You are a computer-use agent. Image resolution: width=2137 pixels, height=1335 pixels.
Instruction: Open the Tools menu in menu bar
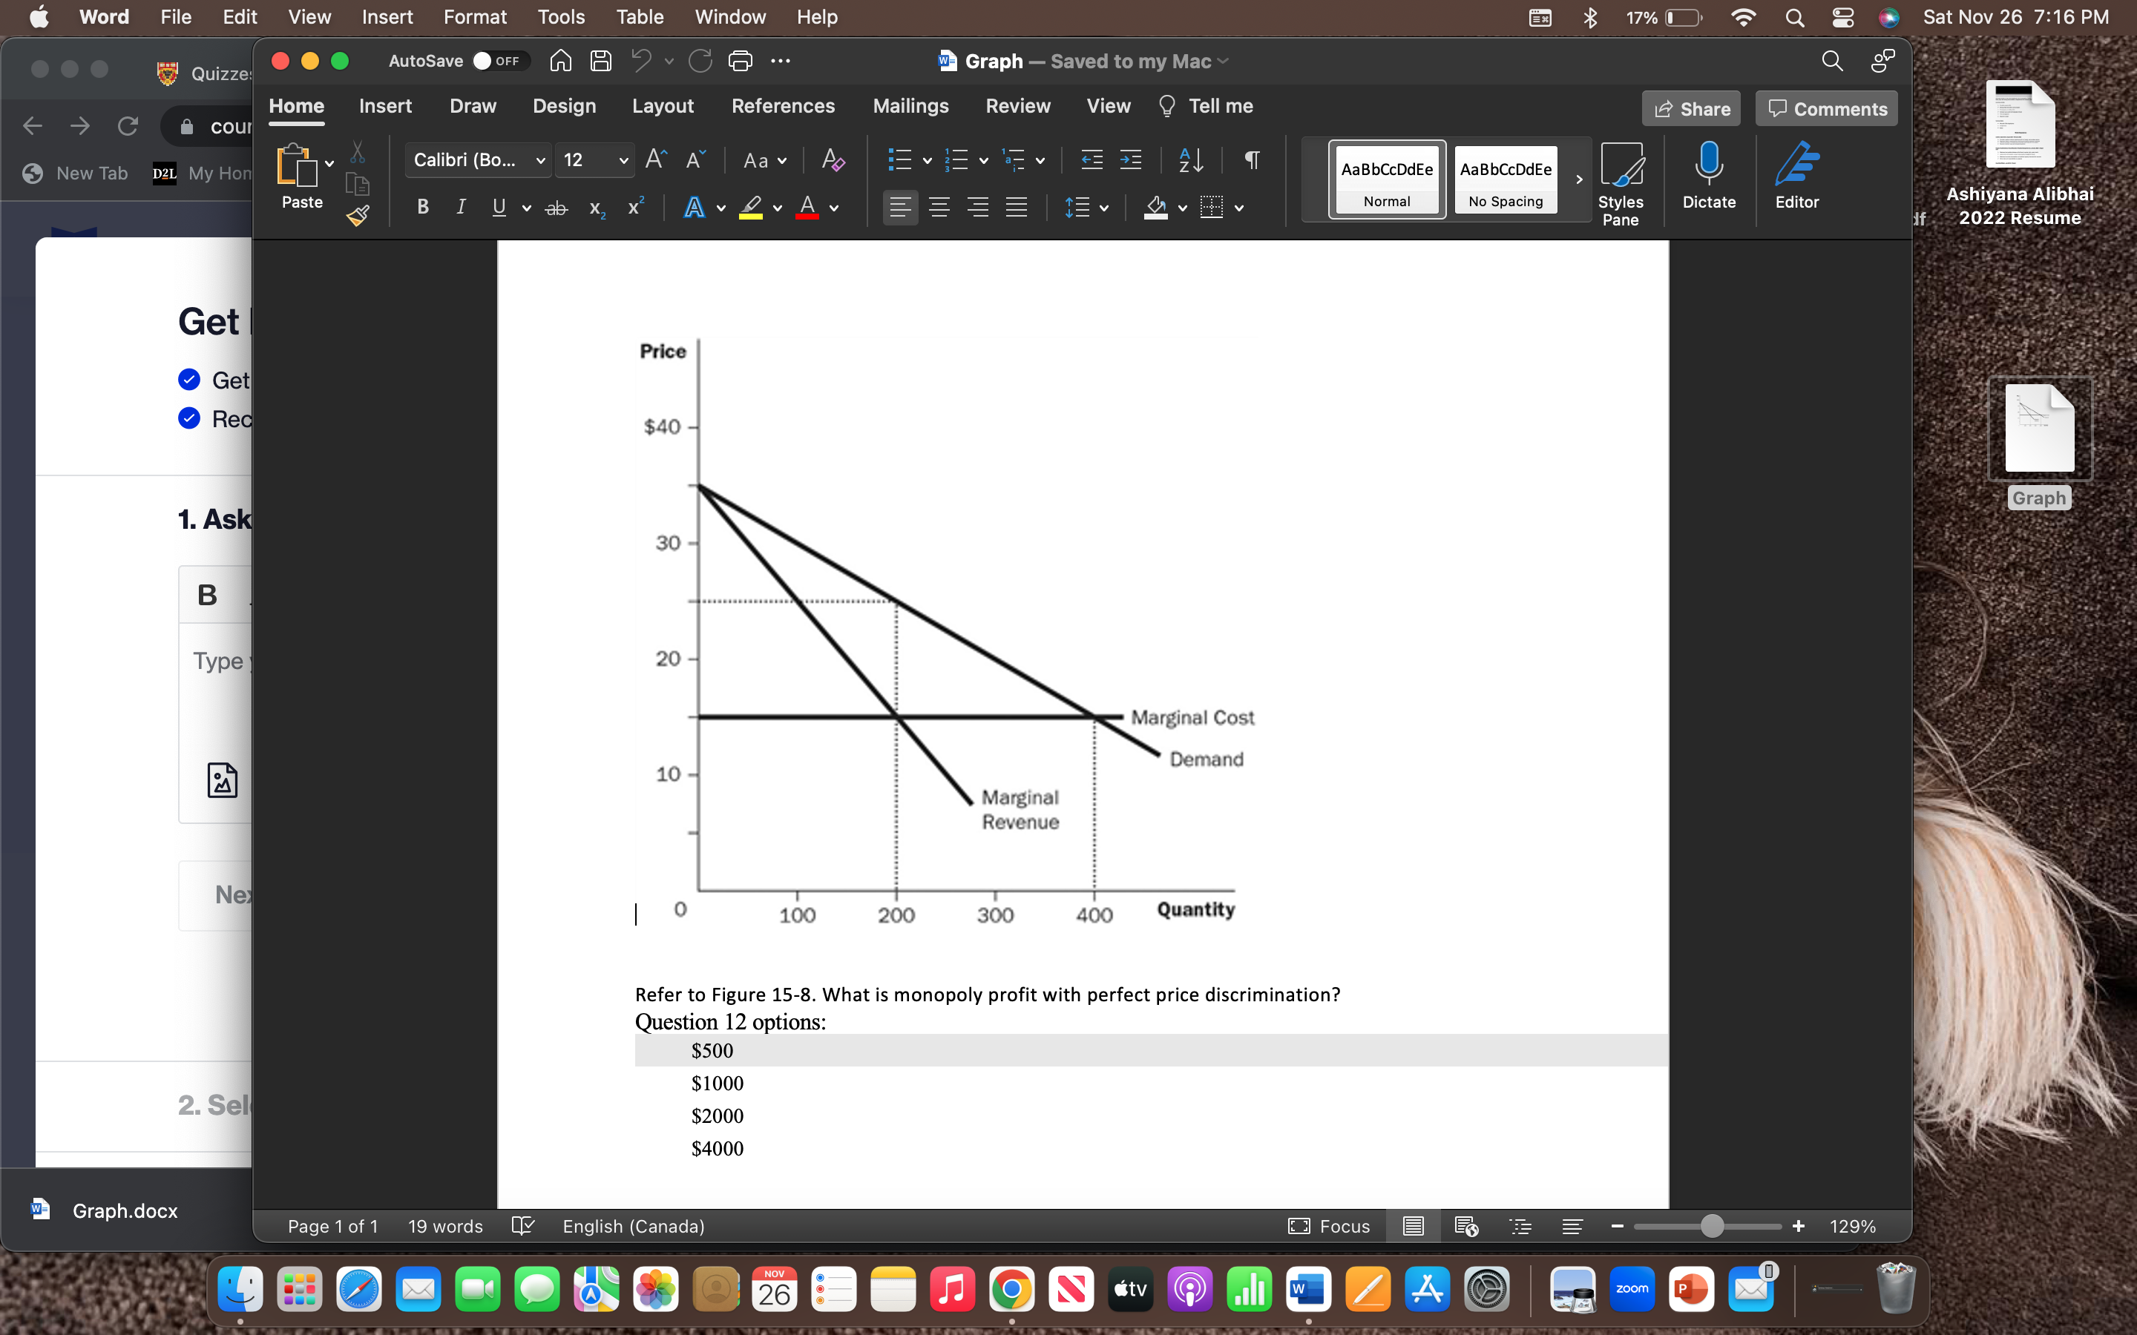coord(561,17)
